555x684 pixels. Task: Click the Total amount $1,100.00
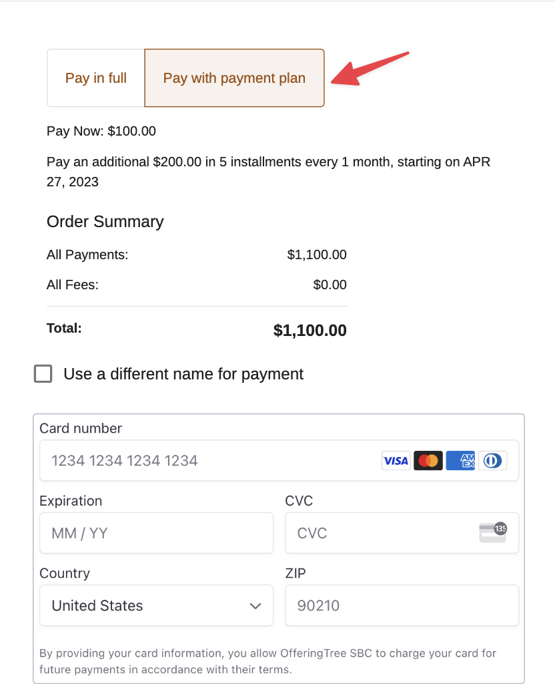[x=310, y=329]
